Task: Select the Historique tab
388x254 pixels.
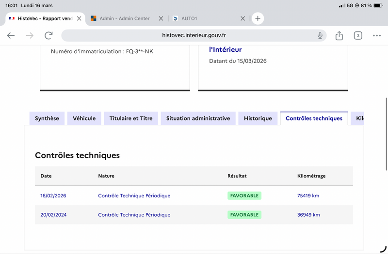Action: pos(258,119)
